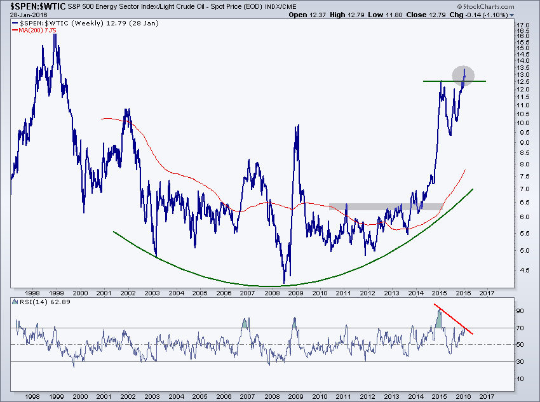
Task: Click the 70 level on RSI axis
Action: pos(520,328)
